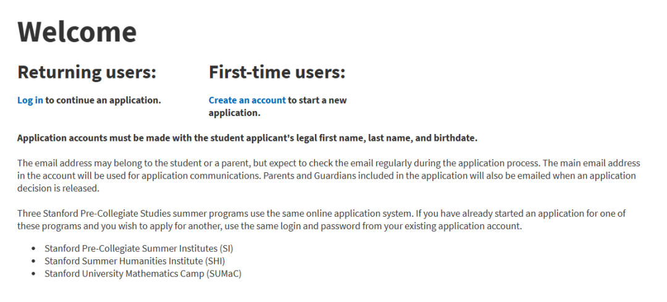Click the bold legal name requirement sentence
667x302 pixels.
pyautogui.click(x=247, y=138)
